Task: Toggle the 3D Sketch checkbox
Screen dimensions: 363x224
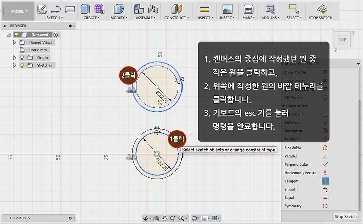Action: click(325, 97)
